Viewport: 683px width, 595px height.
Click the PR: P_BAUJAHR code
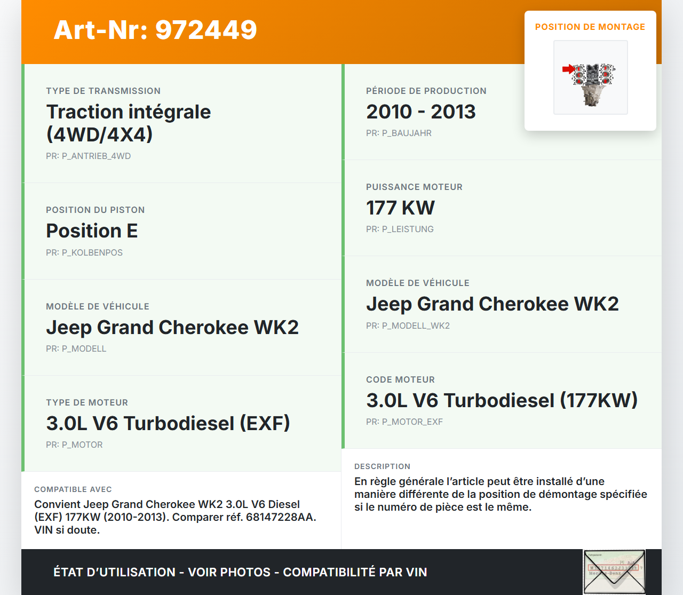tap(399, 133)
